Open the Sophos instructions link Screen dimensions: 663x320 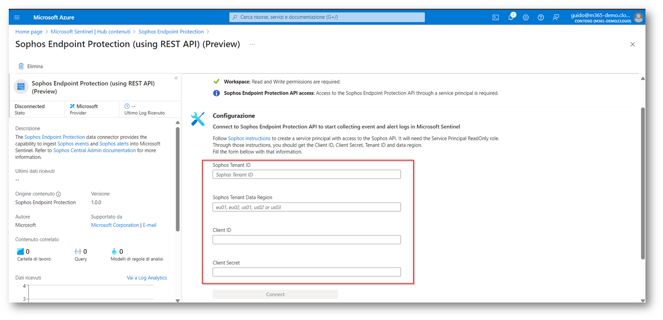tap(249, 138)
